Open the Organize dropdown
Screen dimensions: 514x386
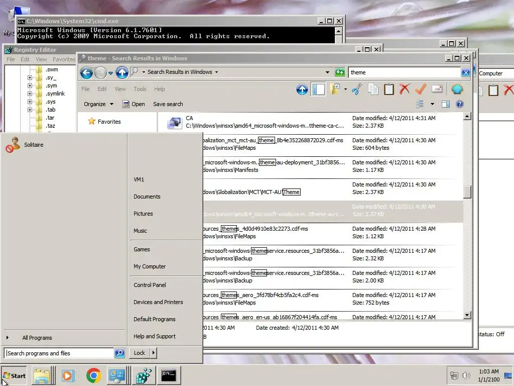[98, 104]
